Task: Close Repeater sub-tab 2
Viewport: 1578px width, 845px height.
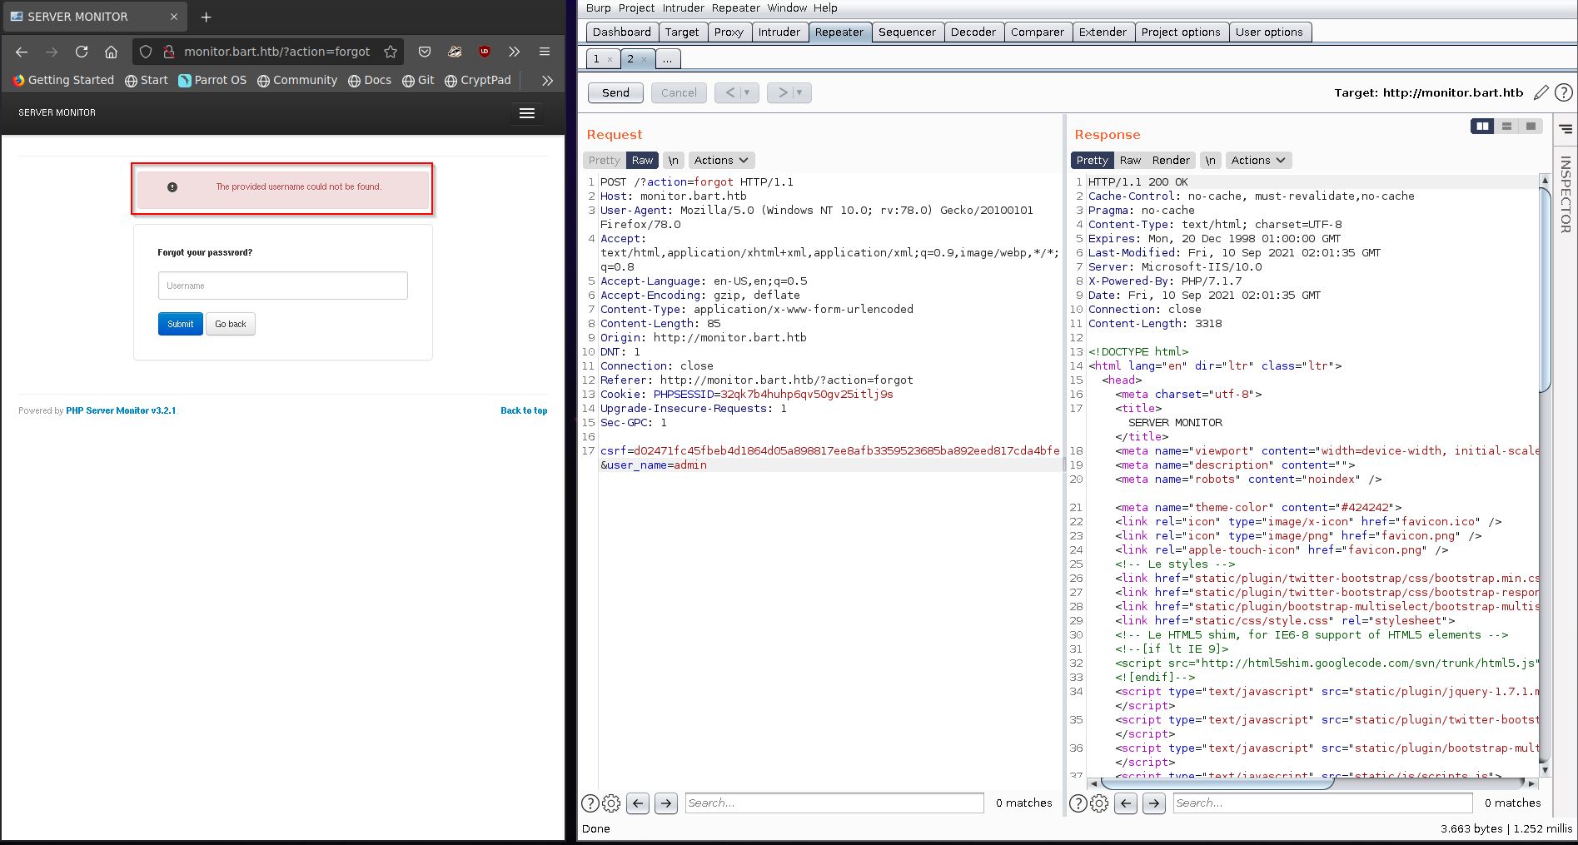Action: point(644,59)
